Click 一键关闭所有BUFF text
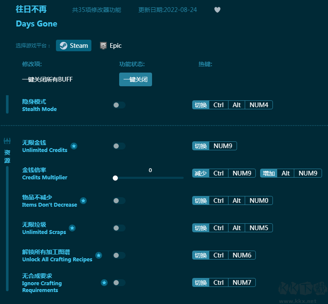The image size is (328, 304). [x=47, y=79]
